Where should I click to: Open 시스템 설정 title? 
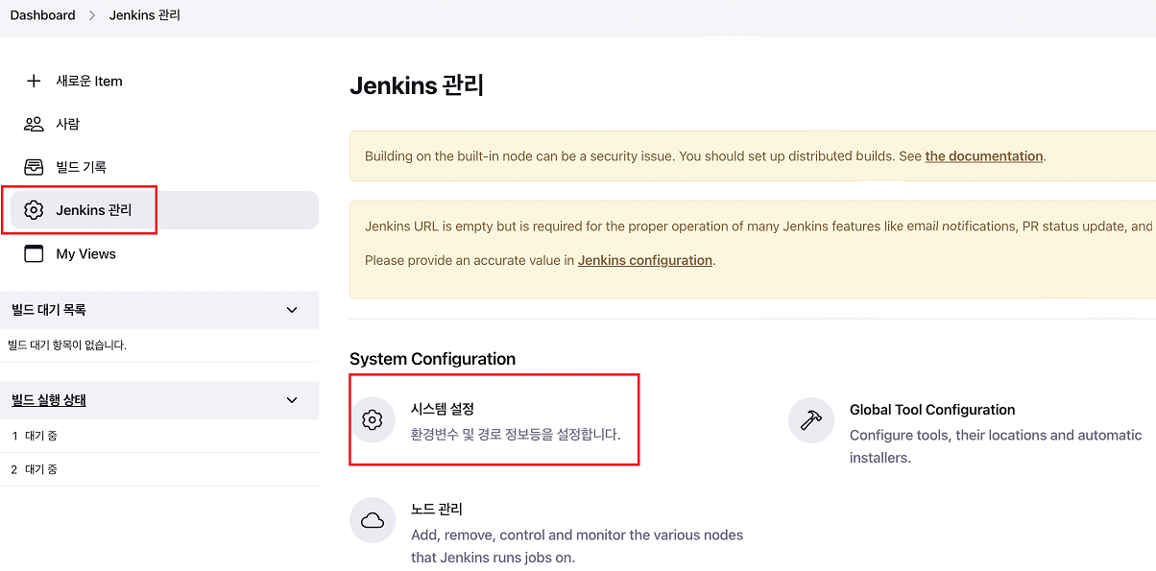[443, 409]
